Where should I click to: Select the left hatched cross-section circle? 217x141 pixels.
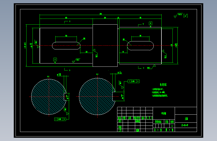pos(49,97)
